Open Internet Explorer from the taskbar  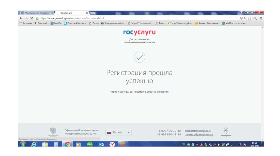pyautogui.click(x=34, y=144)
